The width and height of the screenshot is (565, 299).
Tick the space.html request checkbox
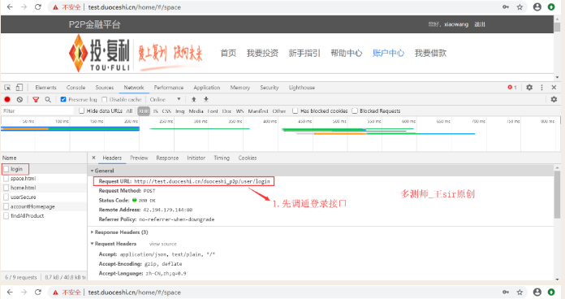click(6, 178)
